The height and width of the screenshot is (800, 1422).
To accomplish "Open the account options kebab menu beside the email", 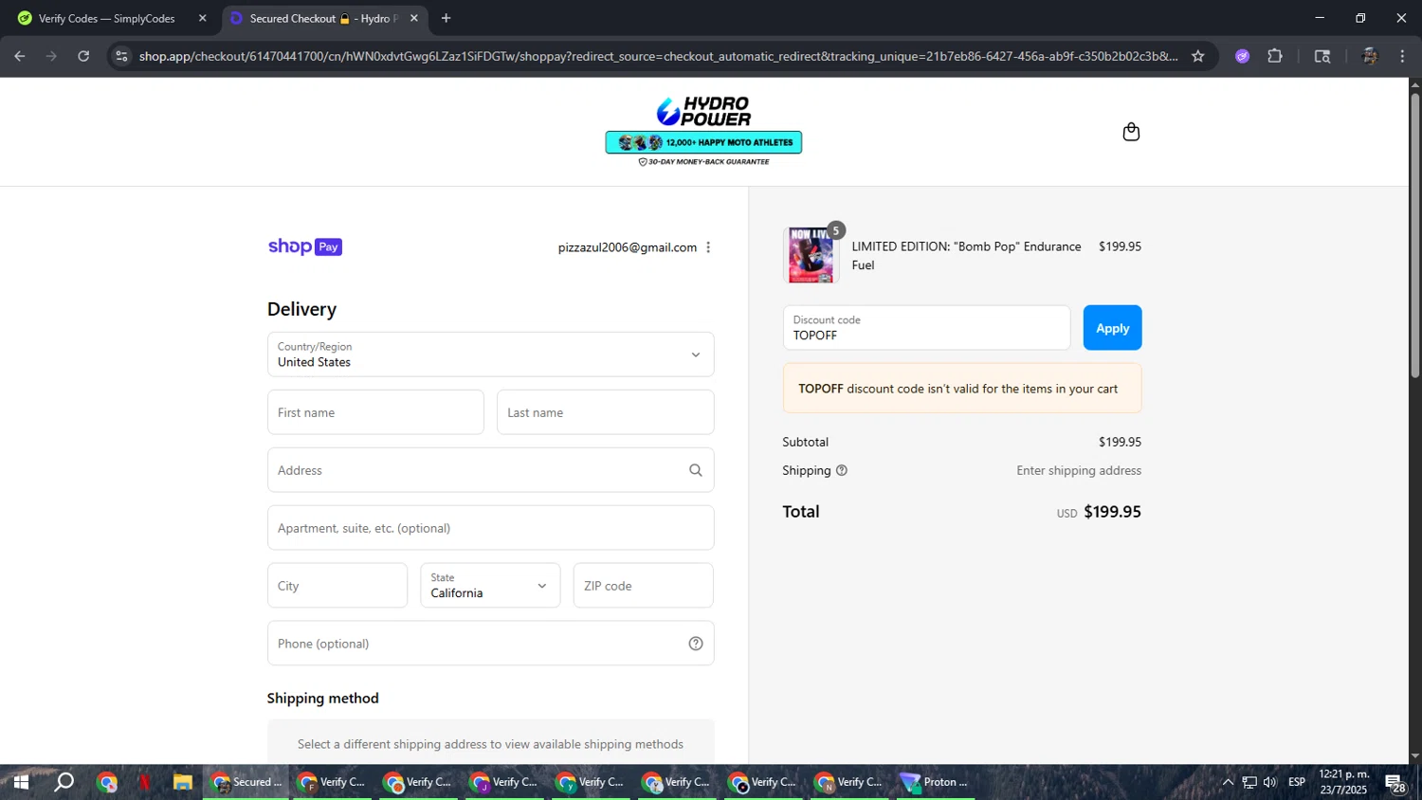I will [708, 247].
